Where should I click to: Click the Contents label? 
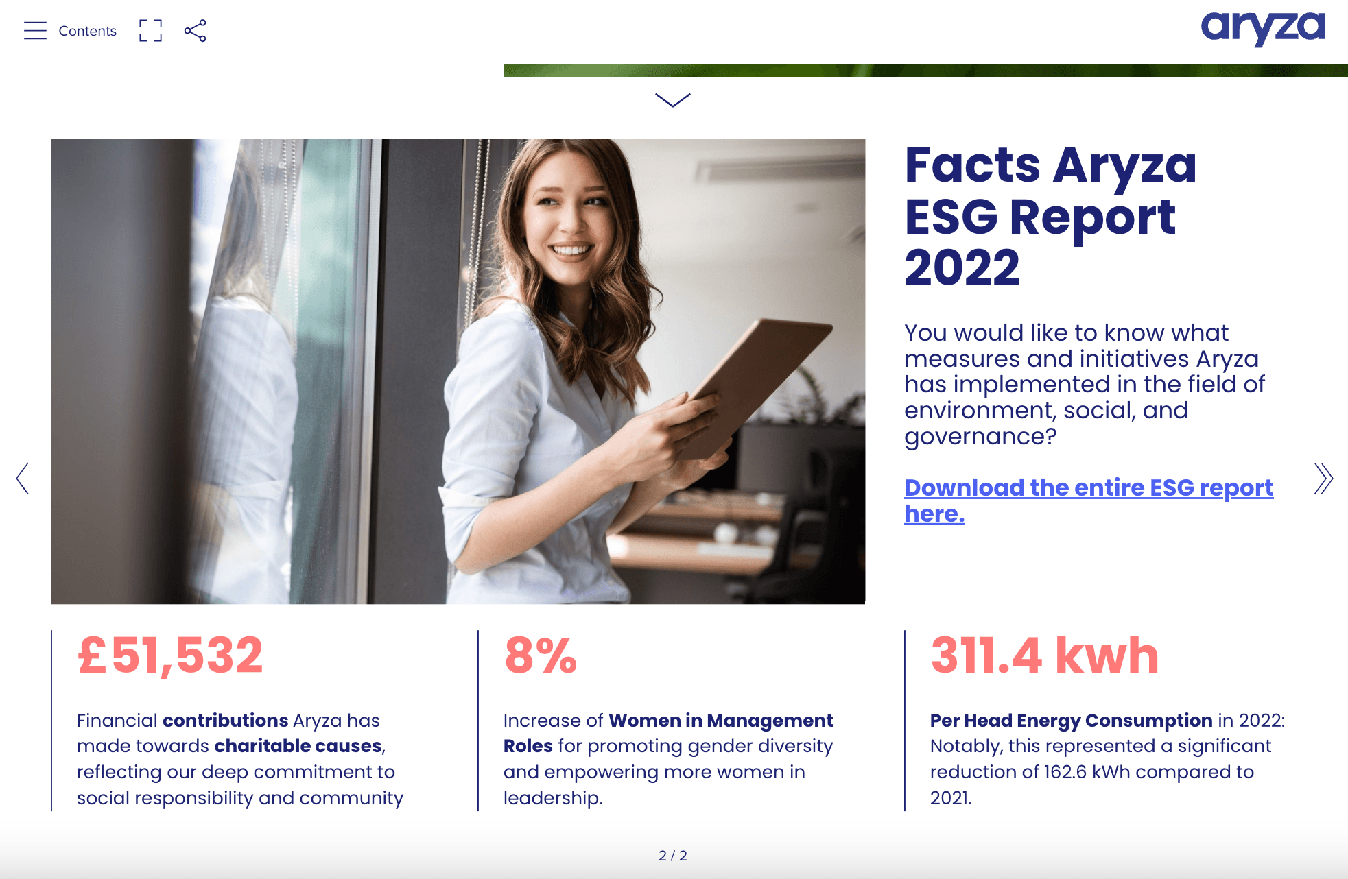[87, 31]
